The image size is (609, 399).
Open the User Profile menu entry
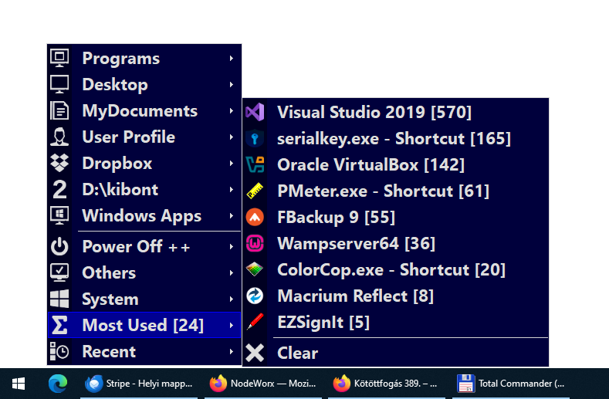click(128, 137)
